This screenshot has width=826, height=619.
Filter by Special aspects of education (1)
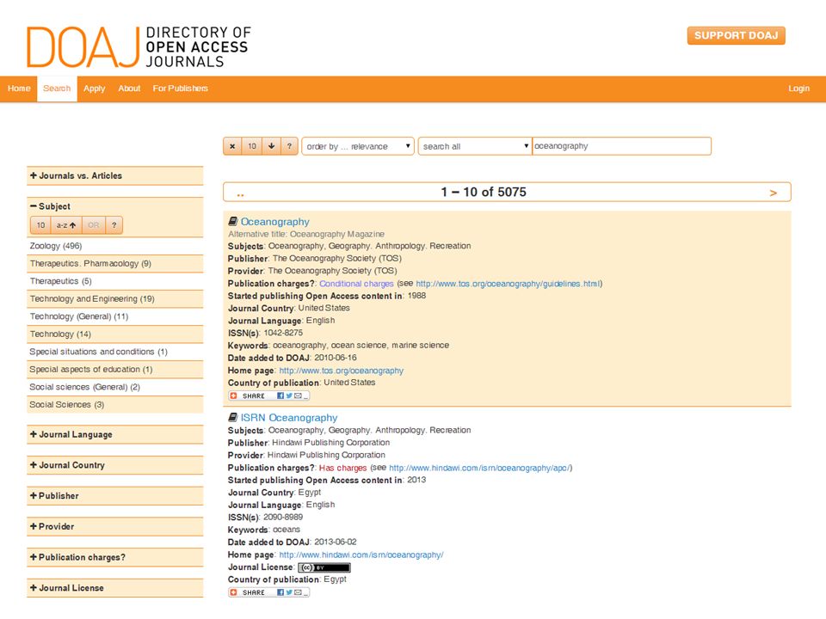114,370
